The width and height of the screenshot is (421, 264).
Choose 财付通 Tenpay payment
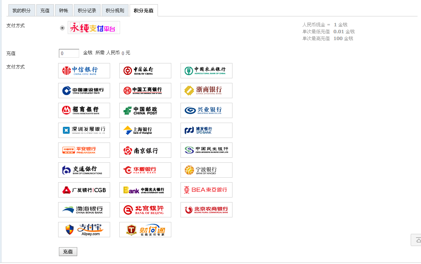tap(145, 230)
